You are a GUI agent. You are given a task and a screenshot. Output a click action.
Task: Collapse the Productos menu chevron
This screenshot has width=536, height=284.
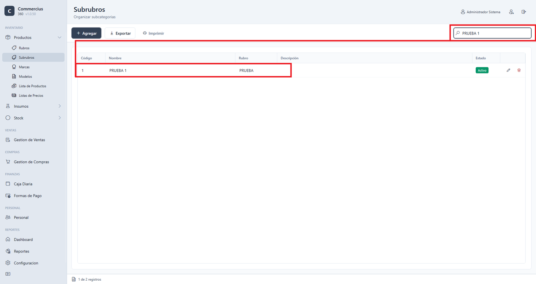pos(60,38)
